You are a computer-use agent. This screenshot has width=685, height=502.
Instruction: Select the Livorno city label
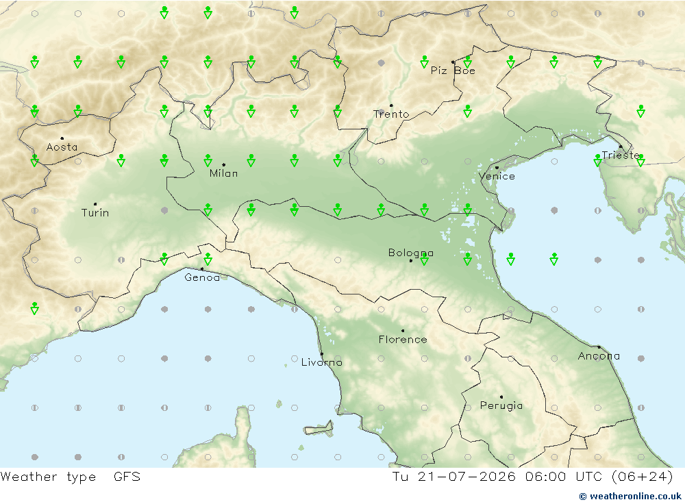click(x=322, y=362)
